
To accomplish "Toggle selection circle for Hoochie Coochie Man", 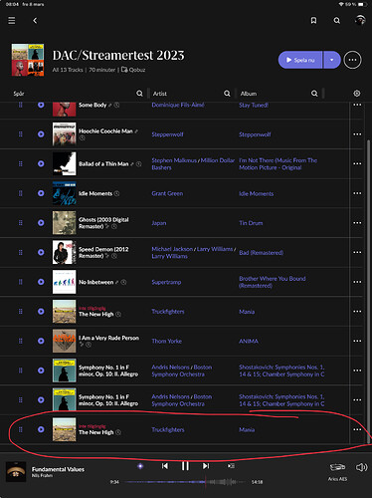I will [41, 134].
